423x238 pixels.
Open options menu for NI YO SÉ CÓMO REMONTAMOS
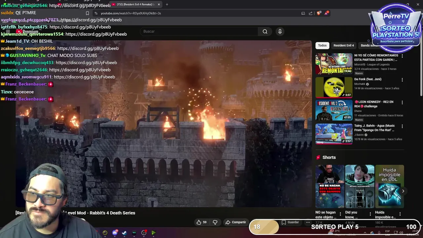tap(402, 56)
